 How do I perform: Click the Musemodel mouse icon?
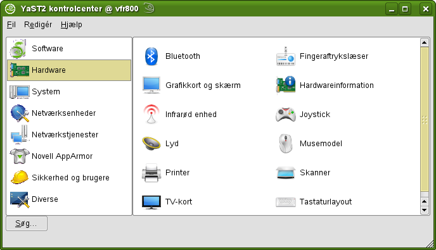[x=286, y=143]
